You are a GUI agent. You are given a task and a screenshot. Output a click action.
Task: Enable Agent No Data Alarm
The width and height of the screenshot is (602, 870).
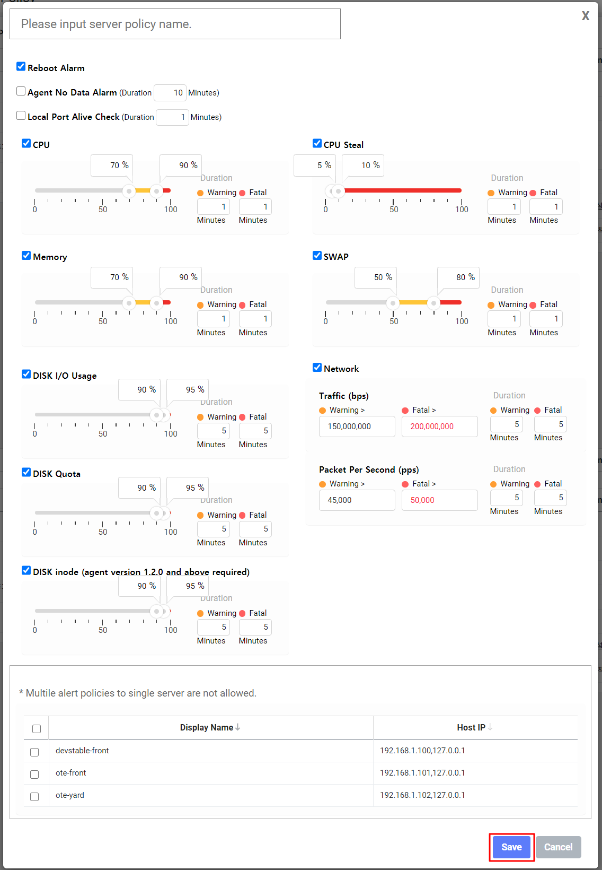pos(21,91)
